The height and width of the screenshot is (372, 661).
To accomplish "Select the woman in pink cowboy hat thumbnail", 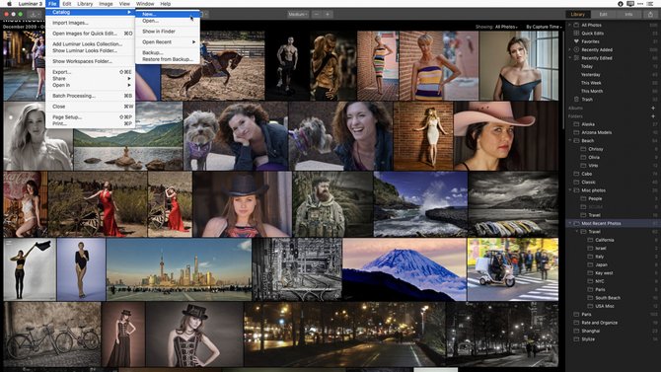I will pos(506,136).
